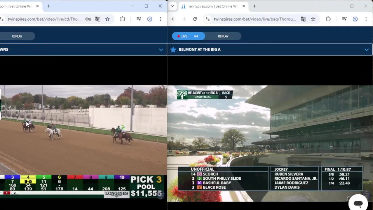Viewport: 373px width, 210px height.
Task: View site information in the right window
Action: pos(208,19)
